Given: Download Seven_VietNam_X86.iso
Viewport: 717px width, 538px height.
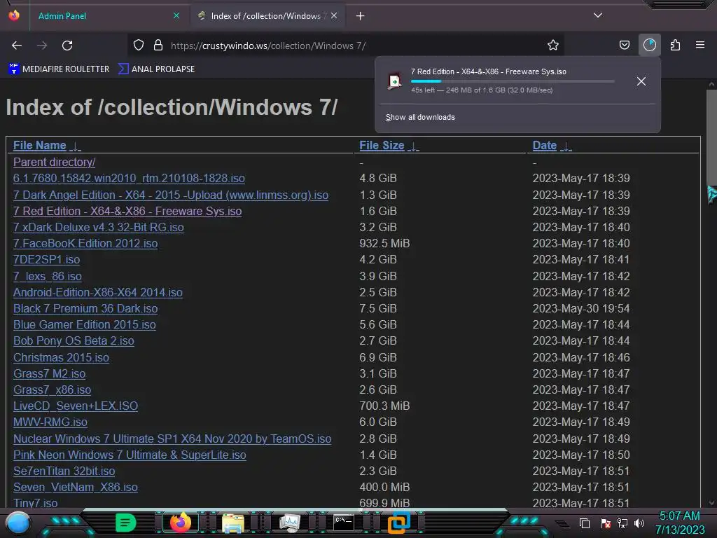Looking at the screenshot, I should point(76,487).
